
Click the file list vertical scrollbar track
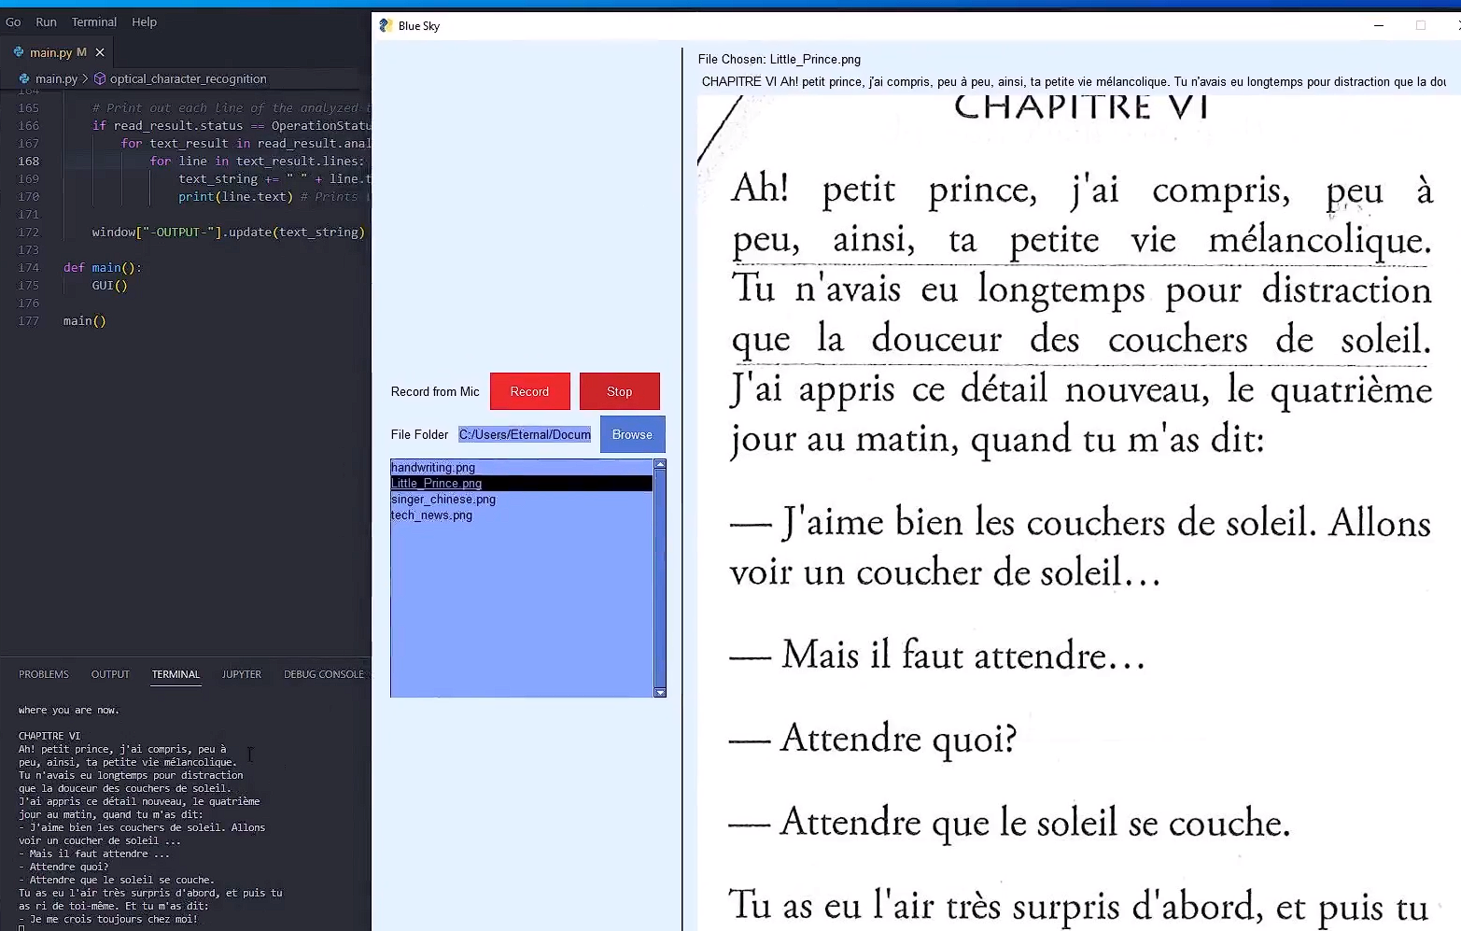coord(660,578)
